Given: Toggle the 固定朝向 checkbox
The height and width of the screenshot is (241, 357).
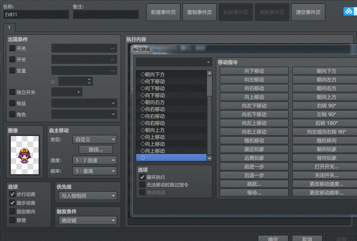Looking at the screenshot, I should [12, 211].
